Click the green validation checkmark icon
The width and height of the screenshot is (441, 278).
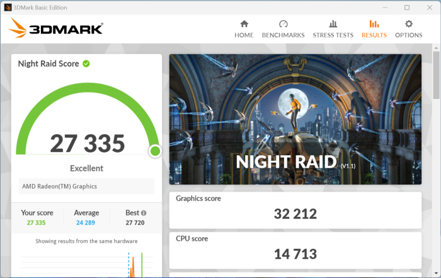86,64
